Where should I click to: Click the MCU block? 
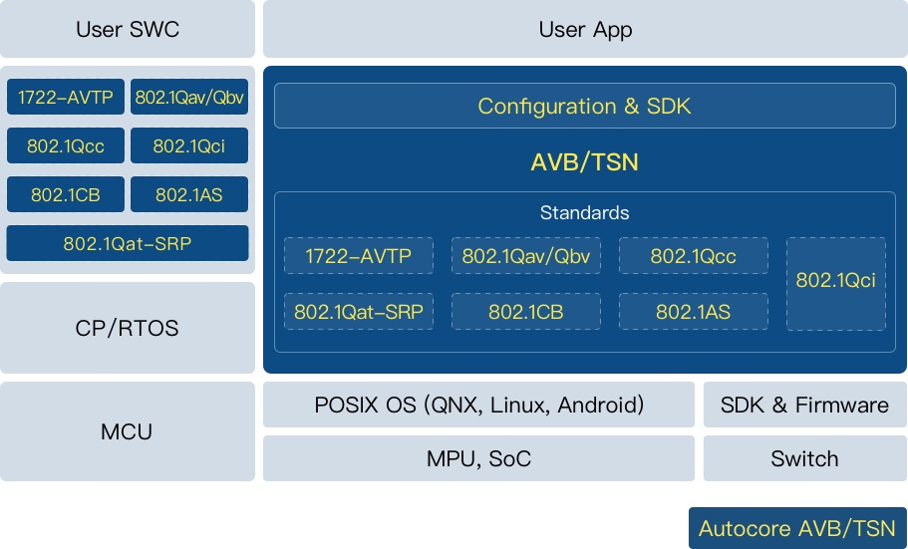coord(128,431)
